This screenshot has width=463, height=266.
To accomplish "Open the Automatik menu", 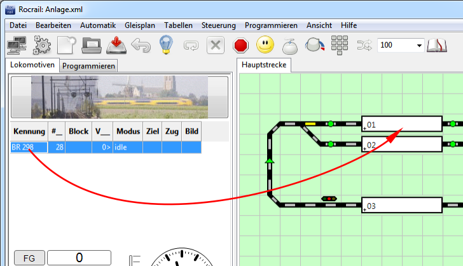I will pyautogui.click(x=98, y=25).
